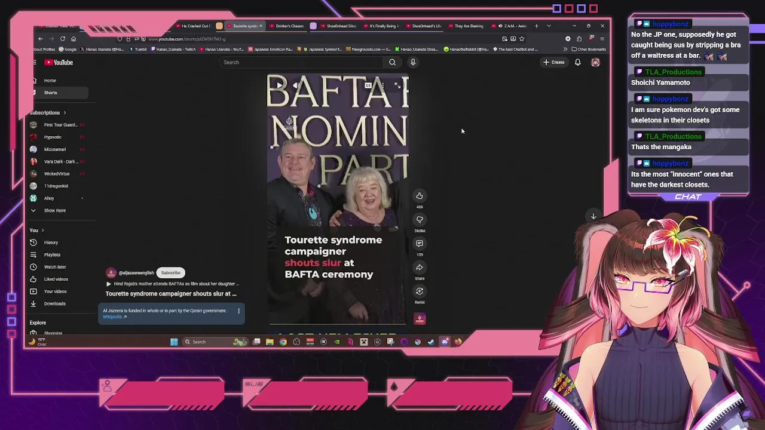Open First Tour Guard subscription
Image resolution: width=765 pixels, height=430 pixels.
pos(57,125)
